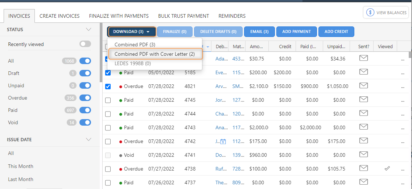Viewport: 412px width, 189px height.
Task: Select the checkbox for invoice 4744
Action: (x=108, y=114)
